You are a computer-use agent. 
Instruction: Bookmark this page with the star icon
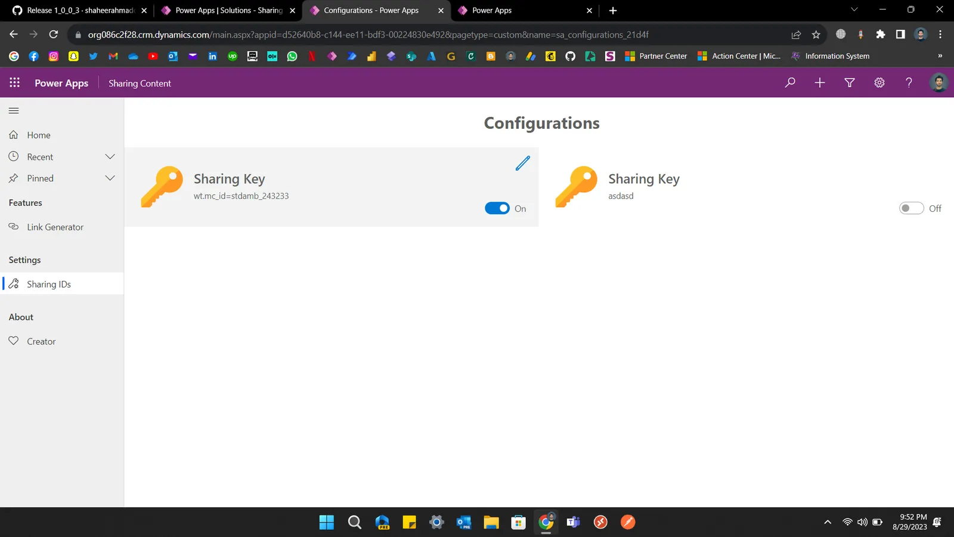point(816,35)
